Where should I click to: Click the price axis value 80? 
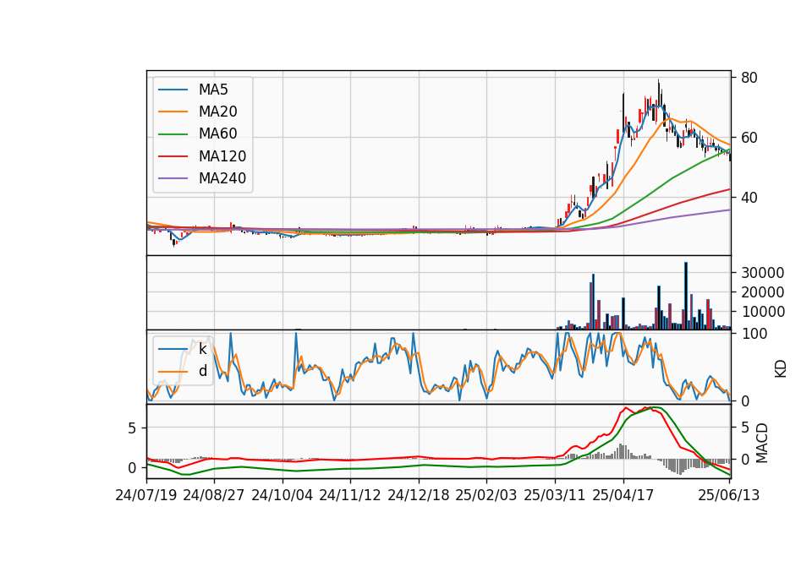point(749,78)
